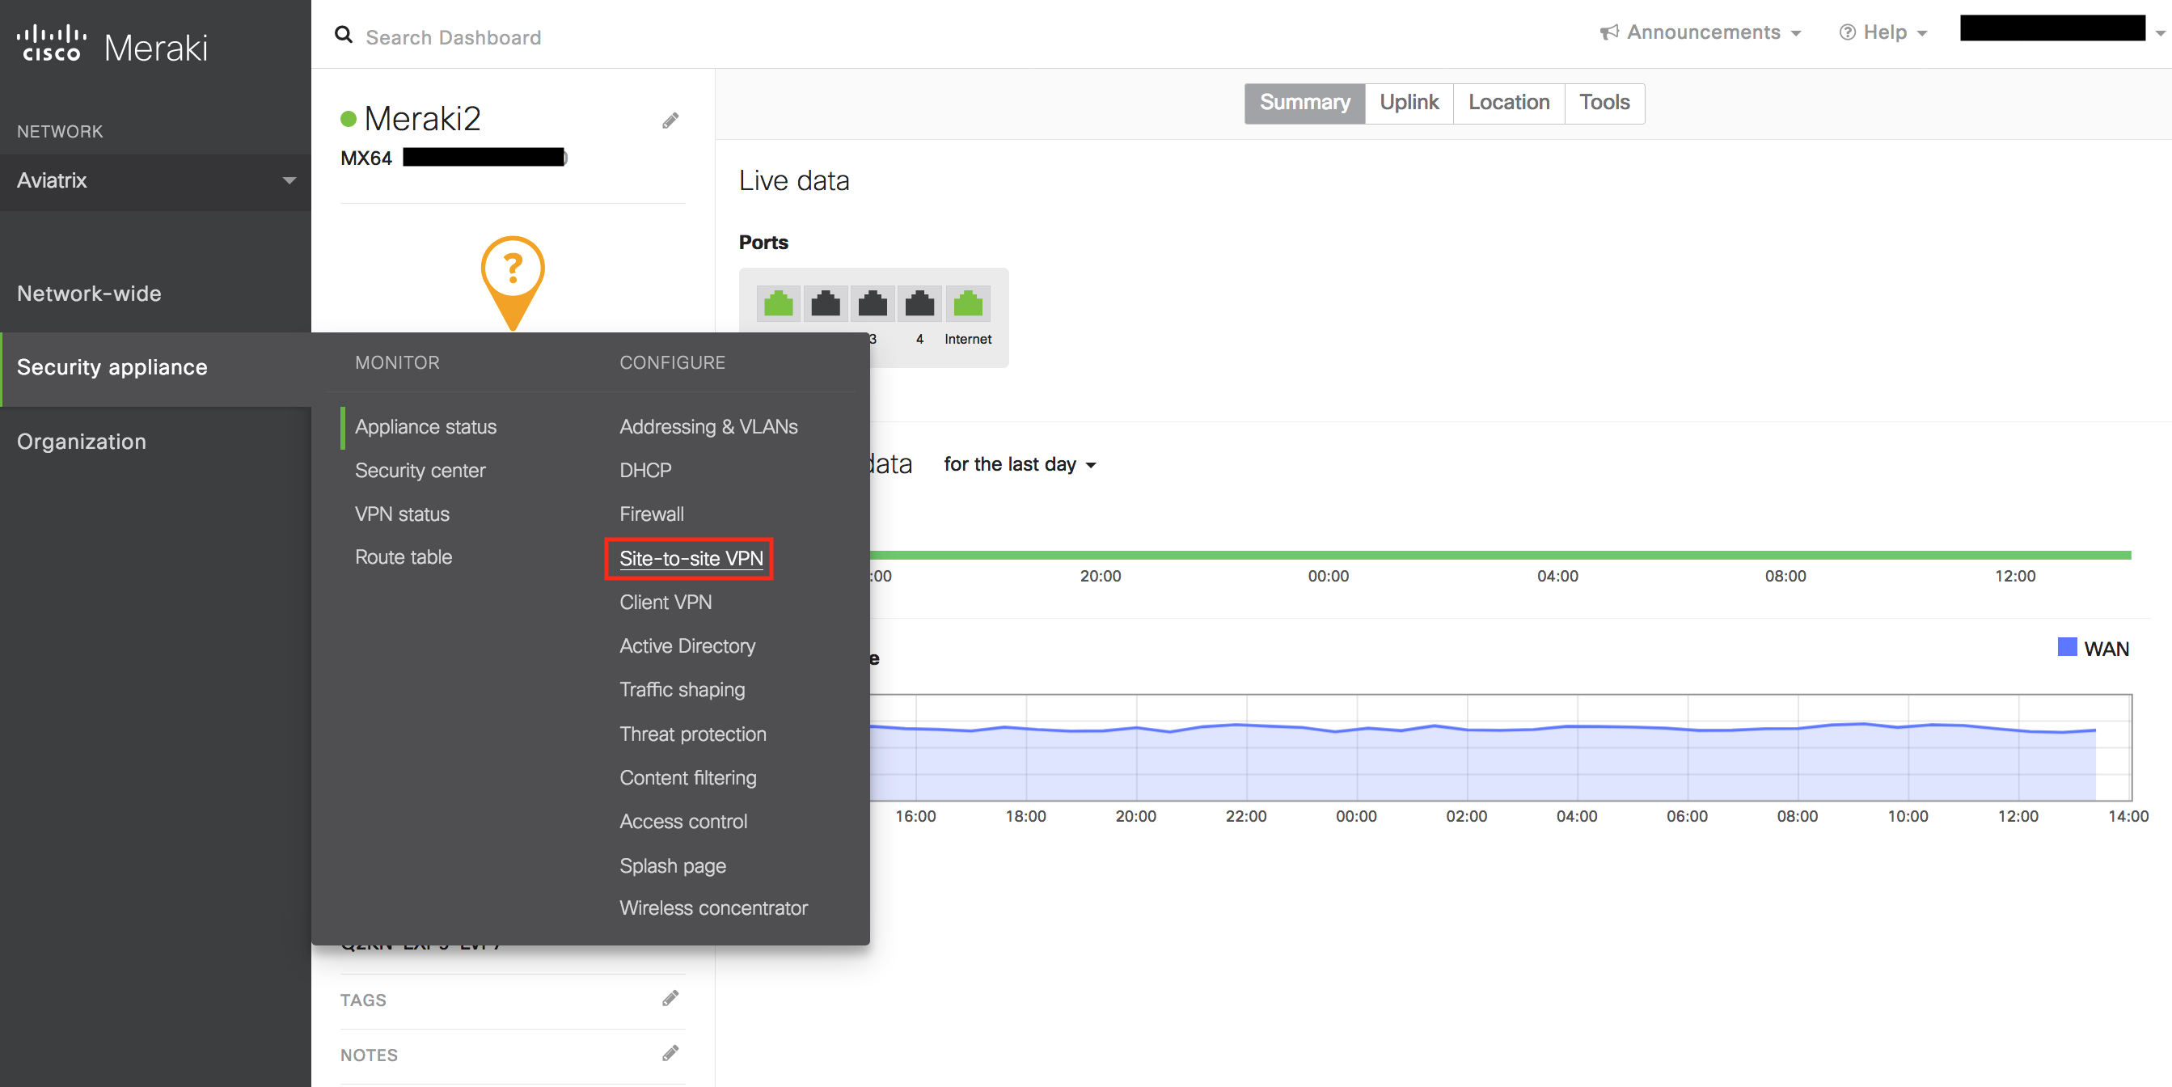This screenshot has width=2172, height=1087.
Task: Click the edit pencil icon for Meraki2
Action: point(672,121)
